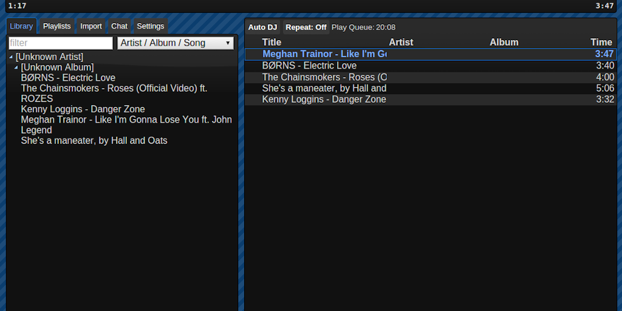This screenshot has height=311, width=622.
Task: Select the [Unknown Artist] library entry
Action: [50, 56]
